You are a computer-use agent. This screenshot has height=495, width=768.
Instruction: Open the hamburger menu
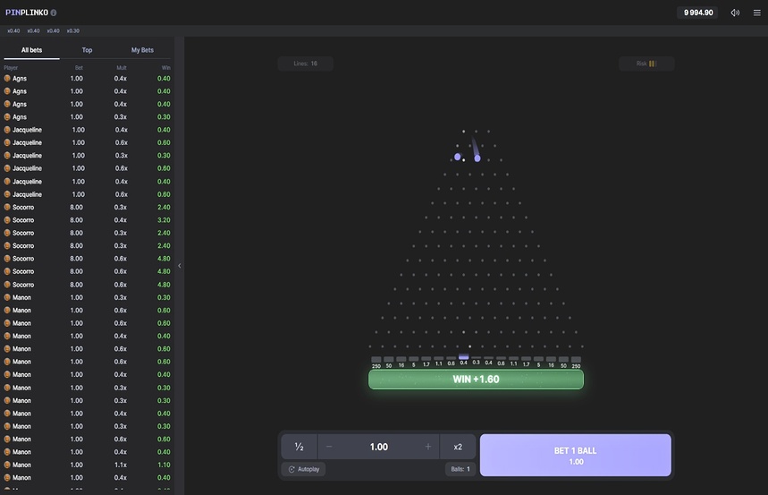coord(756,13)
